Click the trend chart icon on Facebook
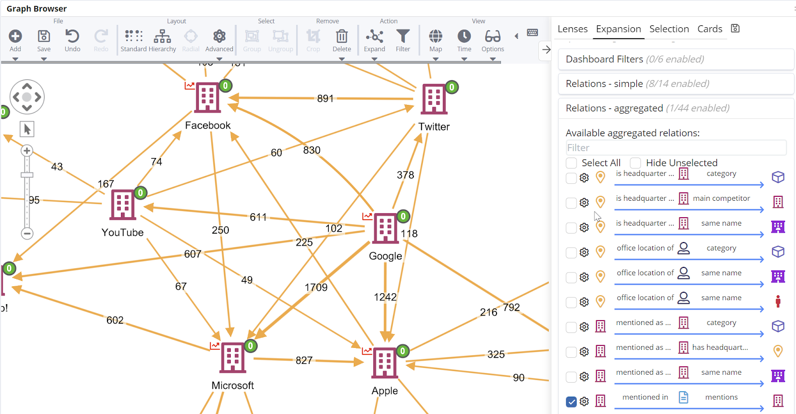The image size is (796, 414). click(x=189, y=85)
